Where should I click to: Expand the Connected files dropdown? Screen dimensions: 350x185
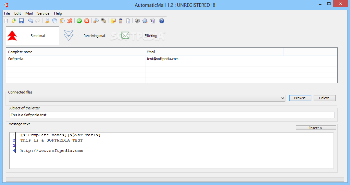(282, 98)
